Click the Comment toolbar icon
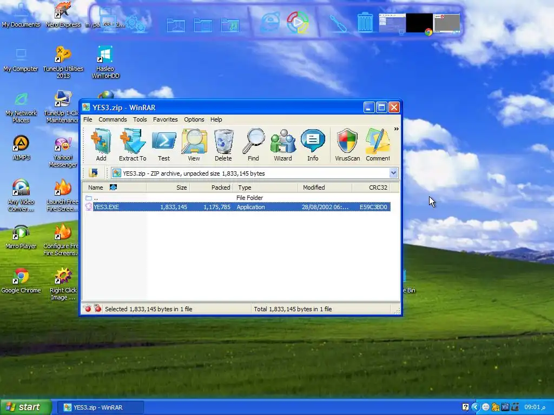Viewport: 554px width, 415px height. point(377,145)
